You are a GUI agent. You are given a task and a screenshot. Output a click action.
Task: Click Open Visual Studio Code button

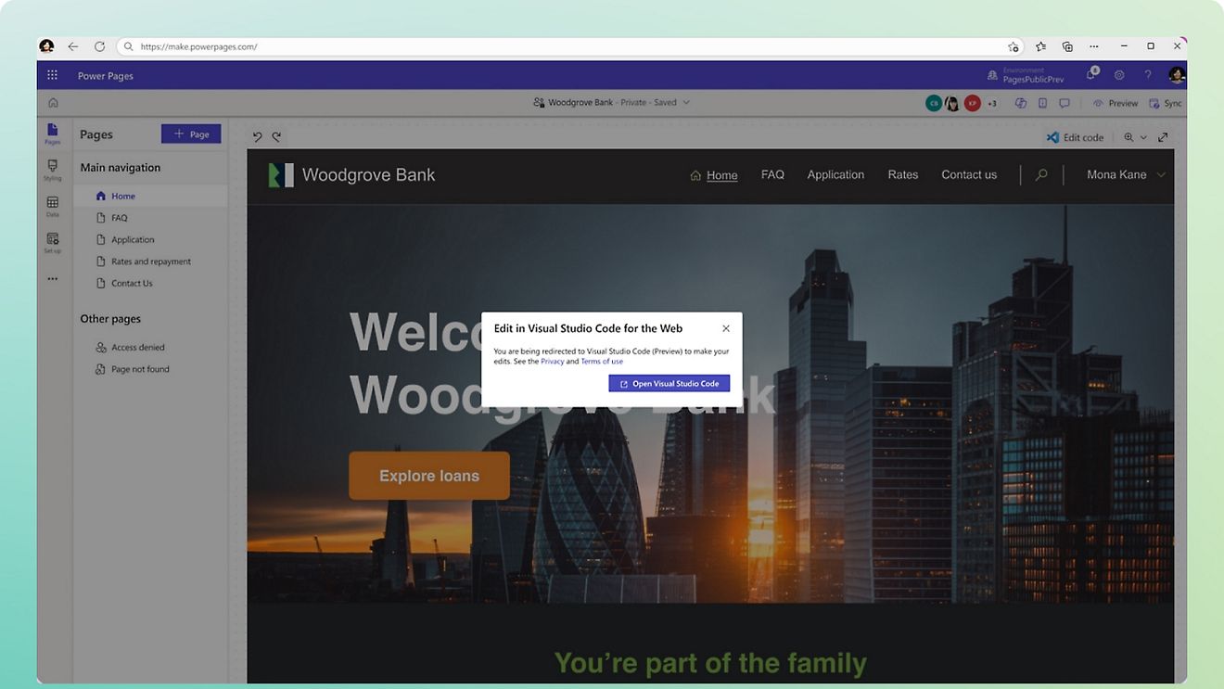pyautogui.click(x=669, y=384)
